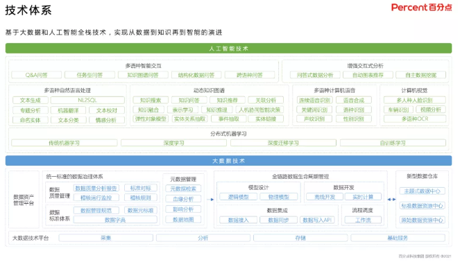
Task: Click the 人机协同智能决策 box
Action: pos(259,110)
